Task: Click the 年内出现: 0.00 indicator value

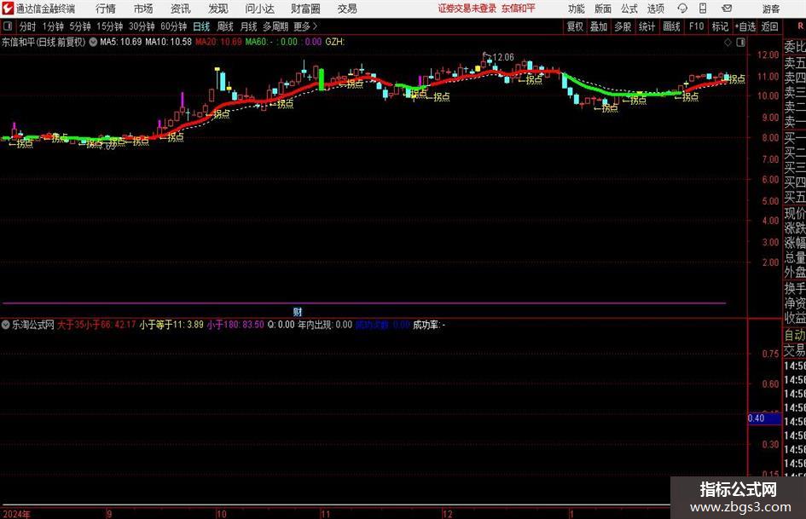Action: (x=325, y=325)
